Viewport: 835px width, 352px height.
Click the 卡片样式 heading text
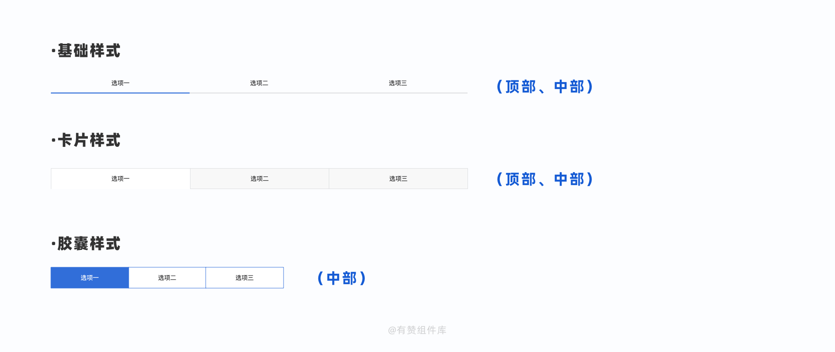(89, 140)
